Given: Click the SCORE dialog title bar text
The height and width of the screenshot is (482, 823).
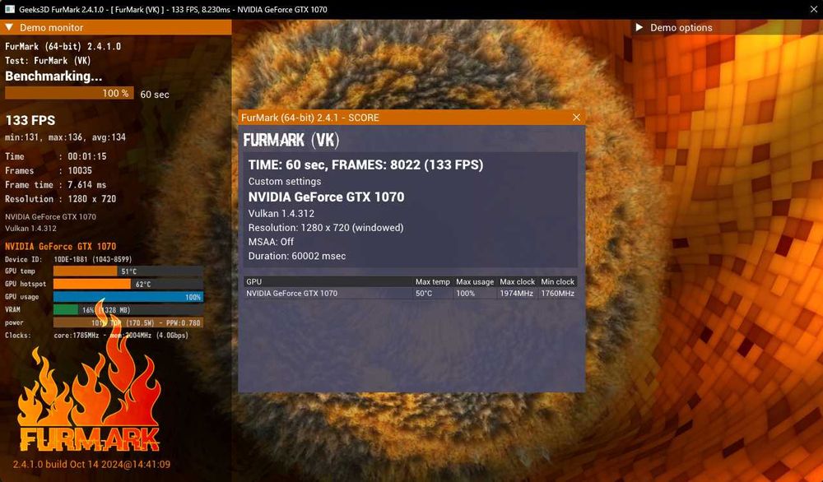Looking at the screenshot, I should [309, 118].
